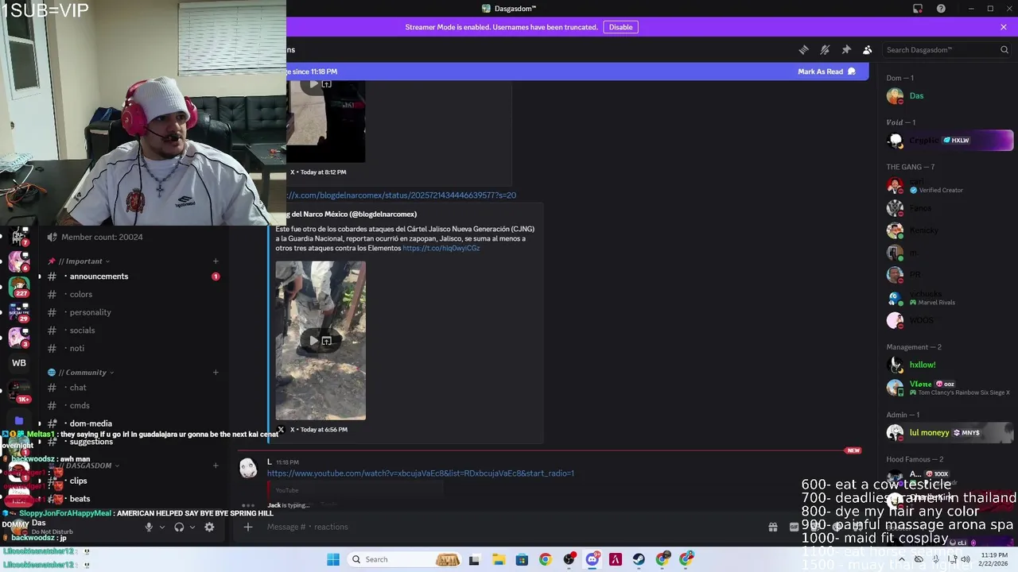
Task: Click avatar of user L in chat
Action: pos(248,468)
